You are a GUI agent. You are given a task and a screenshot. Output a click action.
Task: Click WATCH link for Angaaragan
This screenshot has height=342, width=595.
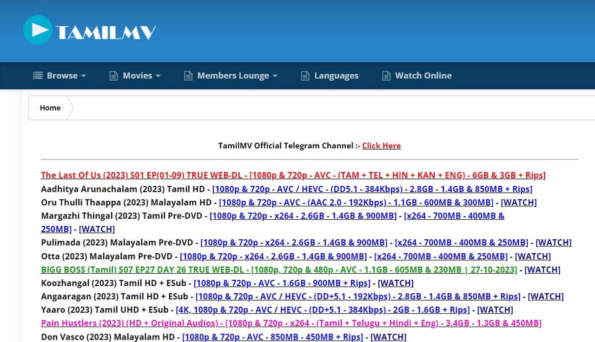(546, 296)
